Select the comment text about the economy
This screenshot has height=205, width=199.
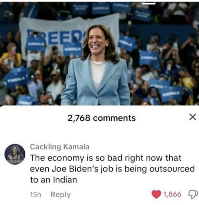click(112, 169)
